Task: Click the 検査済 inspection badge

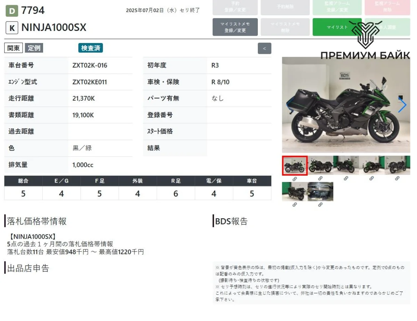Action: (90, 48)
